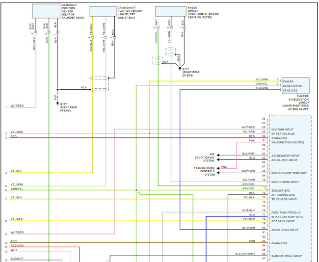Click the WHT/RED label at pin 58

pyautogui.click(x=248, y=128)
